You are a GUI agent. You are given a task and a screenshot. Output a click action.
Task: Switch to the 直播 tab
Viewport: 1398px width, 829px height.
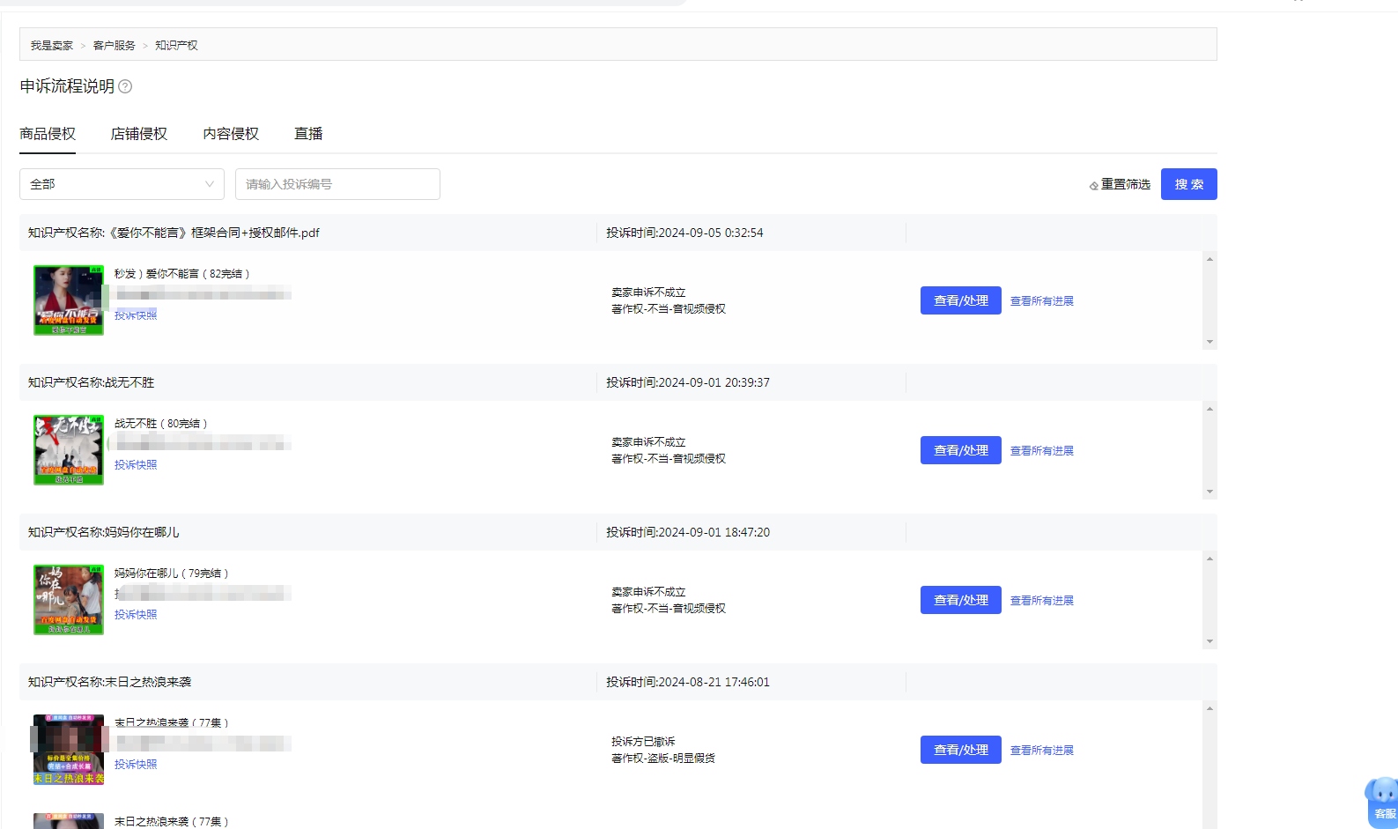(x=308, y=134)
